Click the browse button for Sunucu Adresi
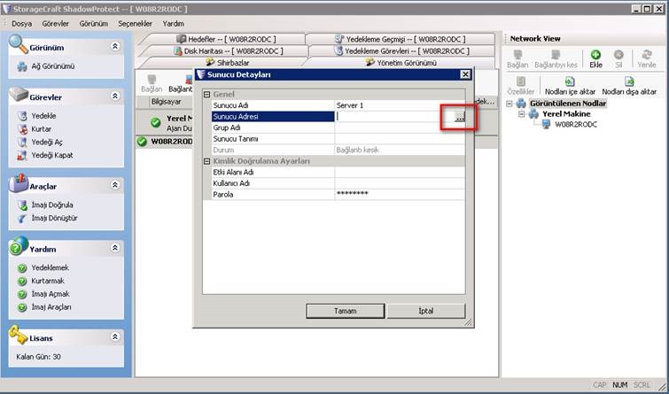This screenshot has width=669, height=394. tap(459, 117)
